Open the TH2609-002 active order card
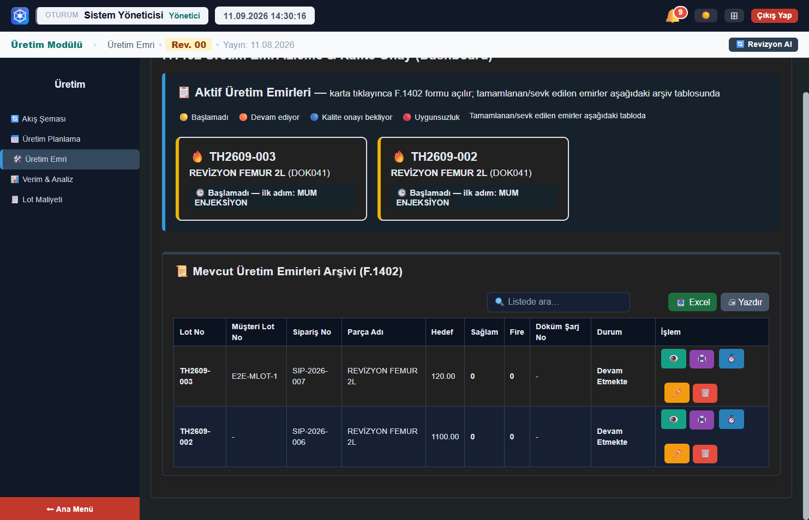The width and height of the screenshot is (809, 520). click(x=473, y=179)
